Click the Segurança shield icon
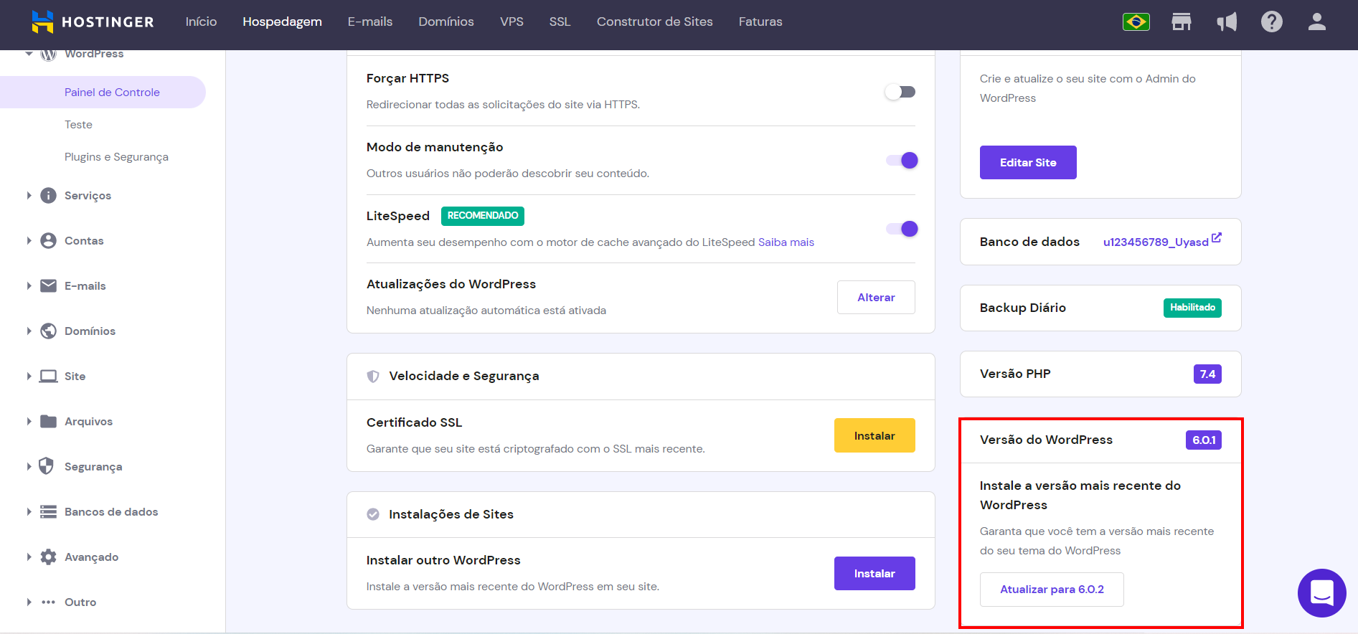This screenshot has width=1358, height=634. [x=47, y=466]
